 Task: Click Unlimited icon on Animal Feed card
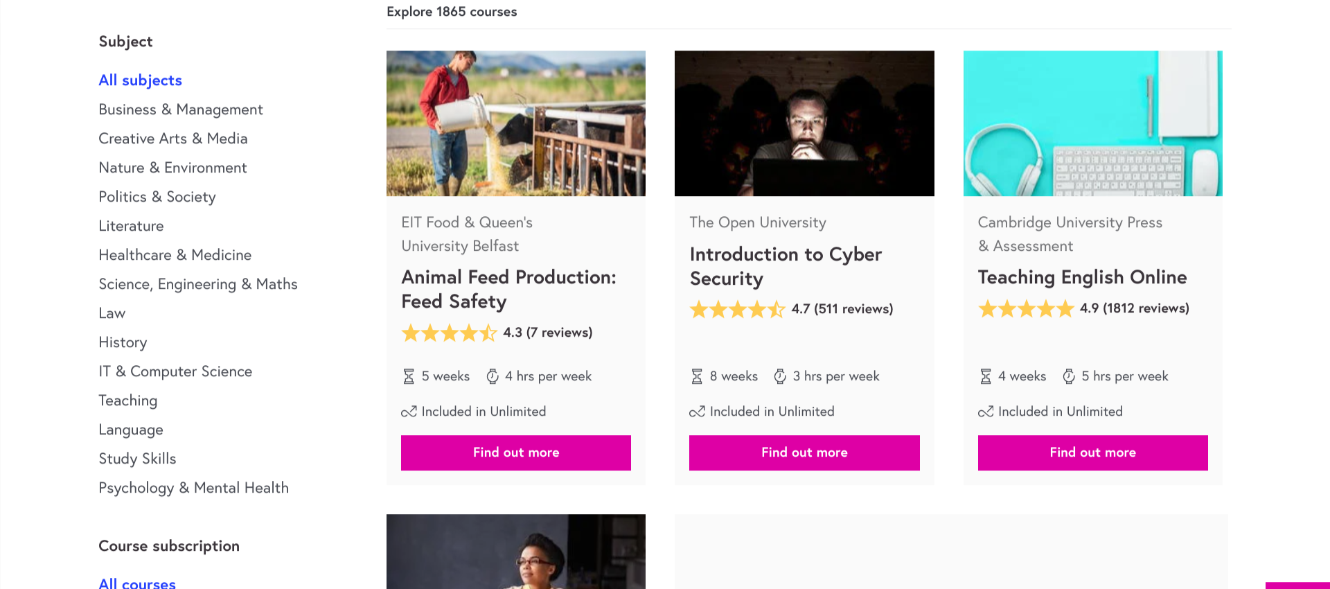(409, 412)
